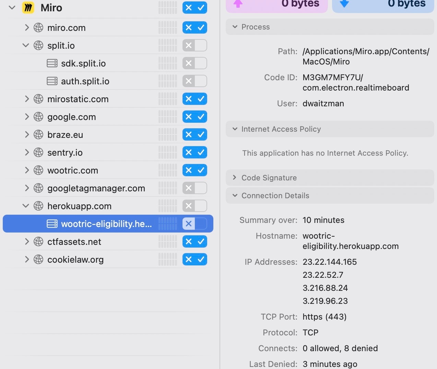The image size is (437, 369).
Task: Toggle the allow/deny rule switch for Miro
Action: pos(195,8)
